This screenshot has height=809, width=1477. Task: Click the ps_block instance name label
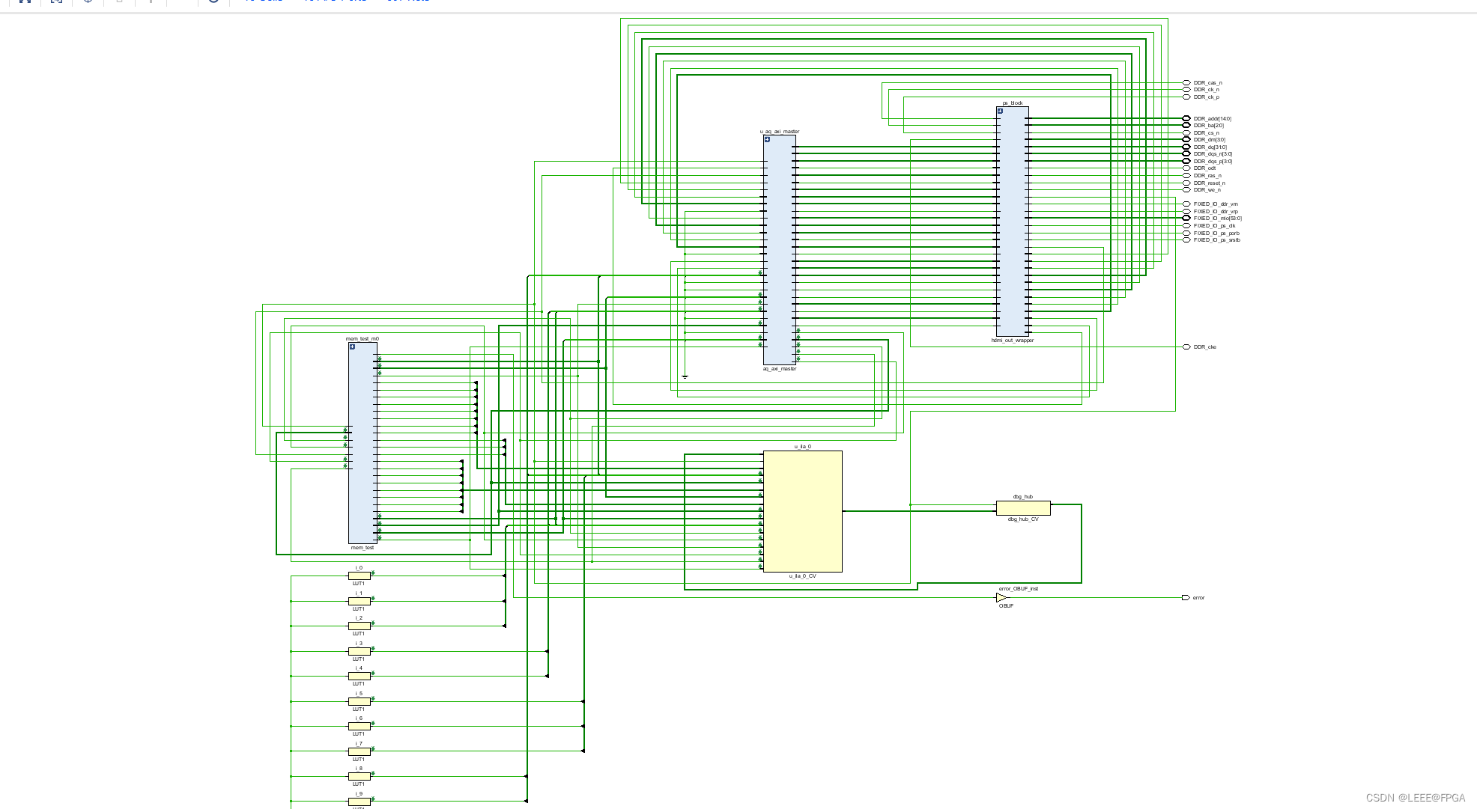click(x=1013, y=103)
